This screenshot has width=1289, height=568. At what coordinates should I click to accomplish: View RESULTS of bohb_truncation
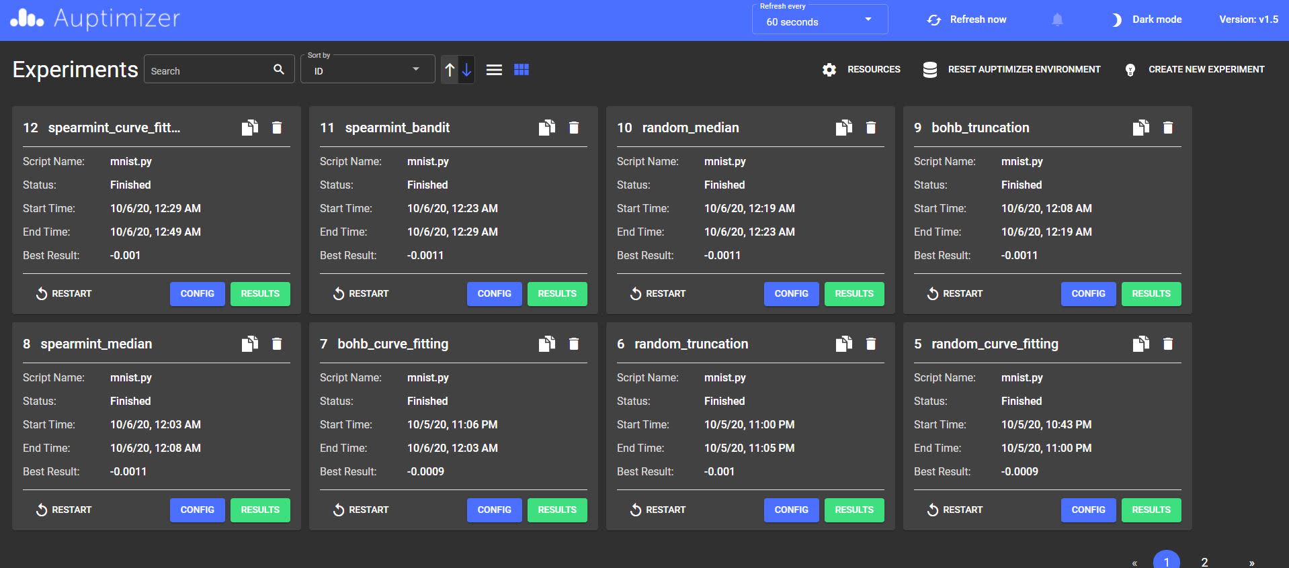tap(1151, 294)
